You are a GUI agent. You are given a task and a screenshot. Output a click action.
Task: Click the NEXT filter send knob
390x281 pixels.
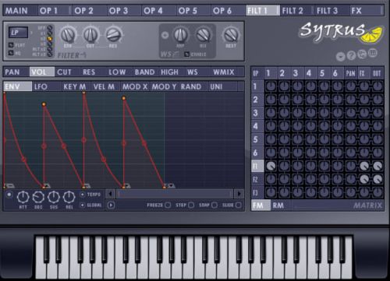tap(231, 35)
